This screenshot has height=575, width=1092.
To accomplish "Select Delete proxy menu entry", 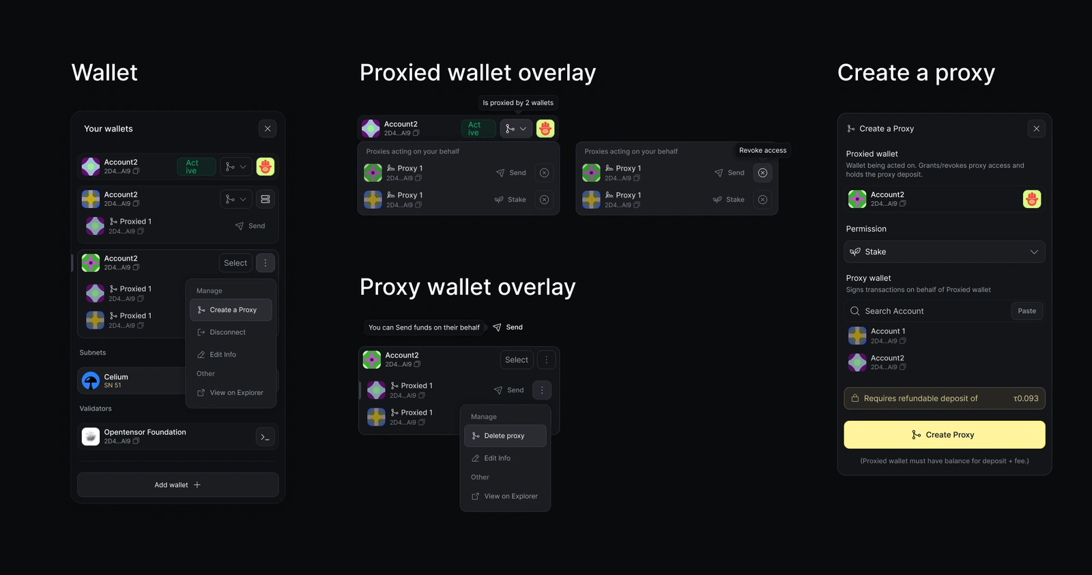I will [505, 436].
